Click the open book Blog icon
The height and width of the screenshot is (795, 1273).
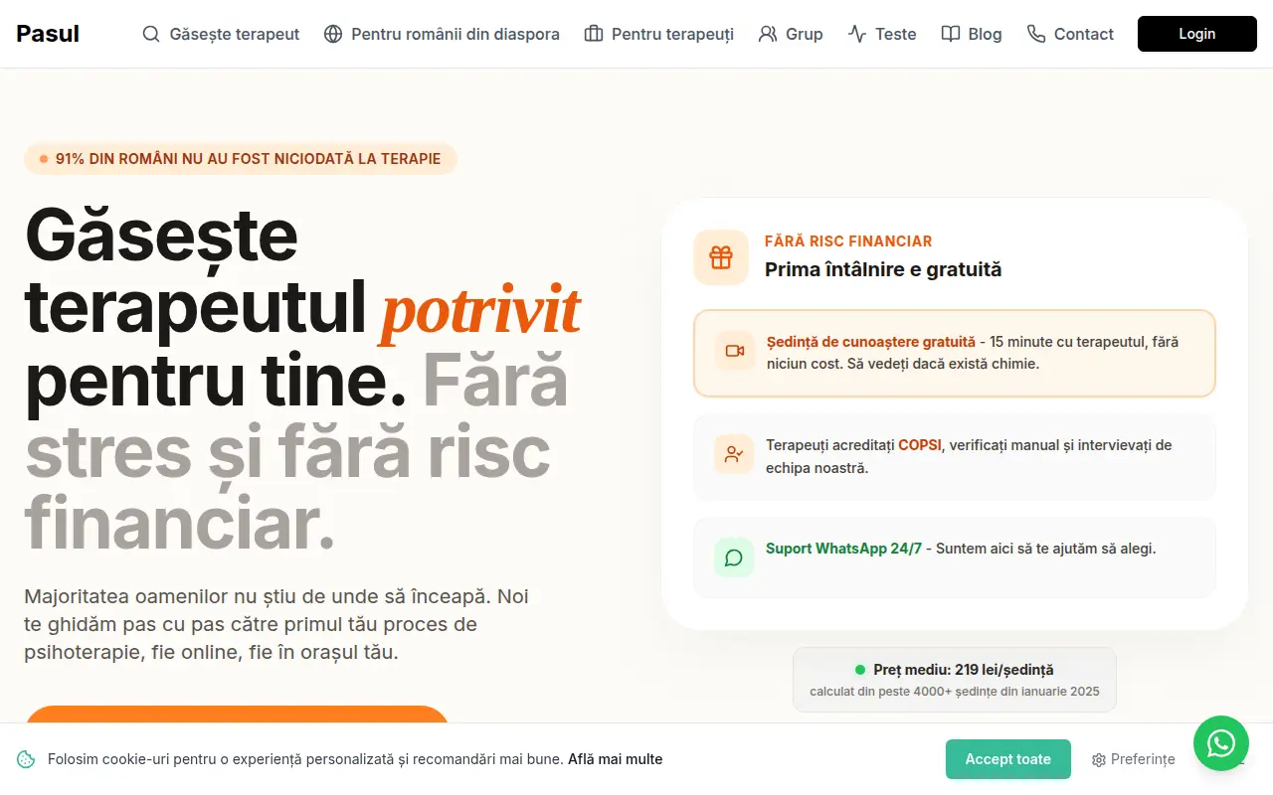coord(951,34)
